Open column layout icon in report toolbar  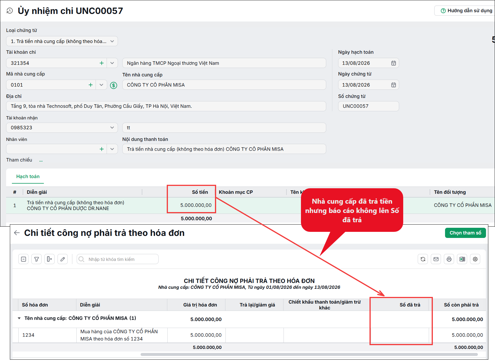pos(49,259)
